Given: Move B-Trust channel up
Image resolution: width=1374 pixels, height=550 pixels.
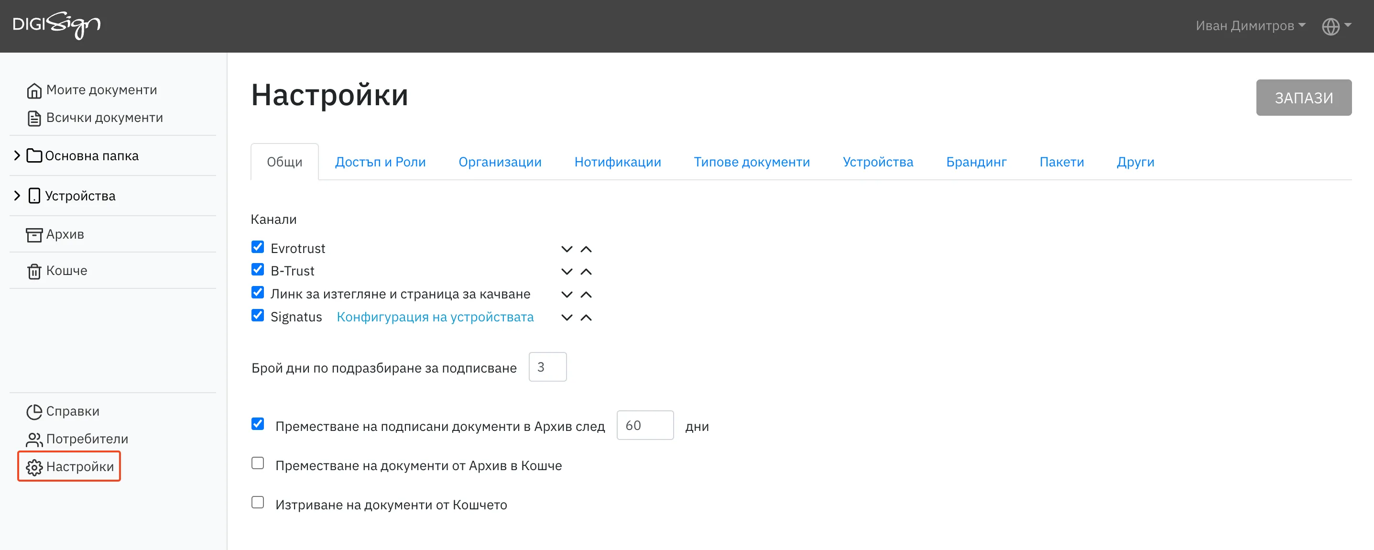Looking at the screenshot, I should pyautogui.click(x=586, y=272).
